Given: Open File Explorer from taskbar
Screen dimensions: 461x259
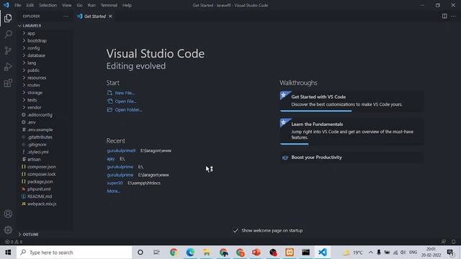Looking at the screenshot, I should click(207, 253).
